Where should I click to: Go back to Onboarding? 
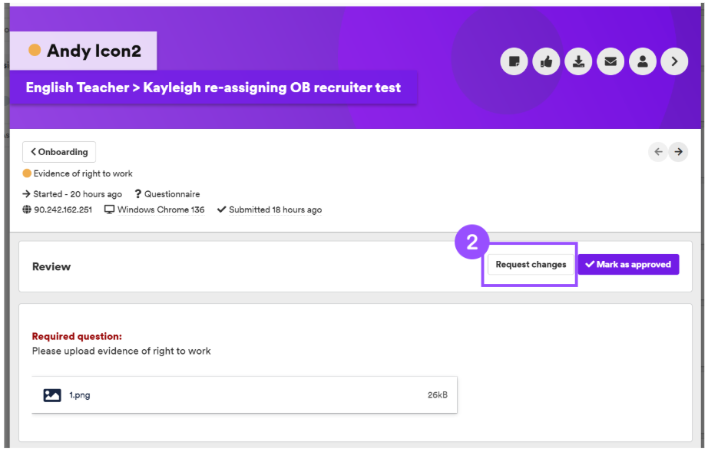click(x=59, y=152)
